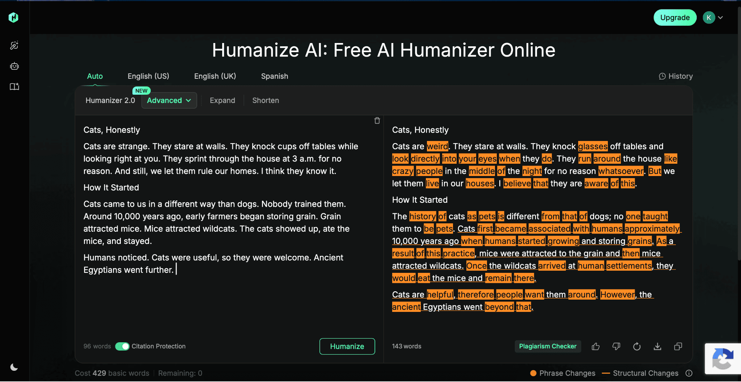
Task: Click the reCAPTCHA badge
Action: pyautogui.click(x=723, y=359)
